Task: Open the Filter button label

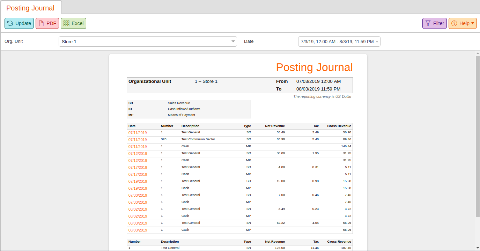Action: (439, 23)
